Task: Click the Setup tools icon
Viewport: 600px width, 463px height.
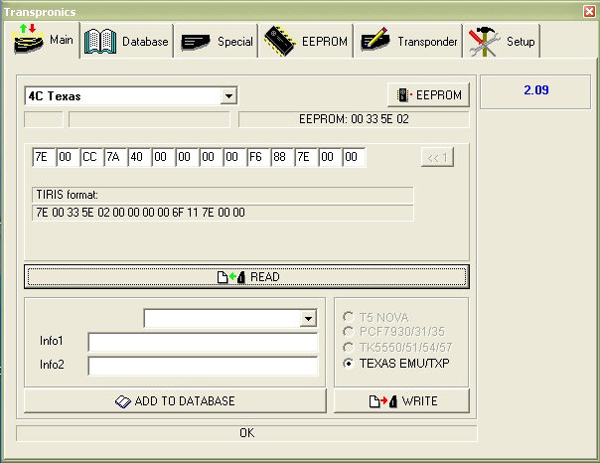Action: pyautogui.click(x=486, y=41)
